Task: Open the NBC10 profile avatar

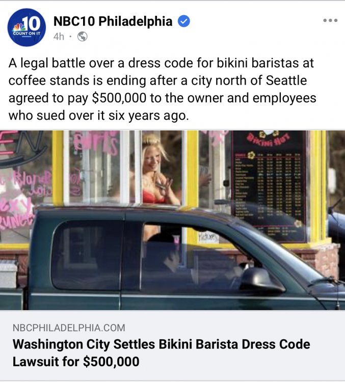Action: click(26, 28)
